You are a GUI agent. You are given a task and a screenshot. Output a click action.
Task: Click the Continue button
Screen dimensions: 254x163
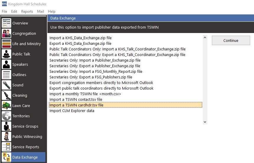click(231, 40)
